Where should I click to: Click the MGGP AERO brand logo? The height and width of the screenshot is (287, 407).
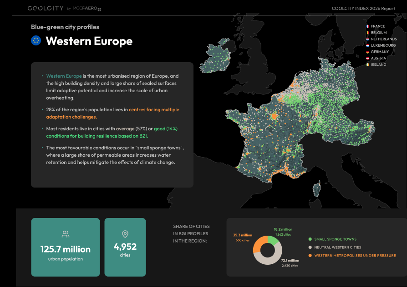click(86, 9)
